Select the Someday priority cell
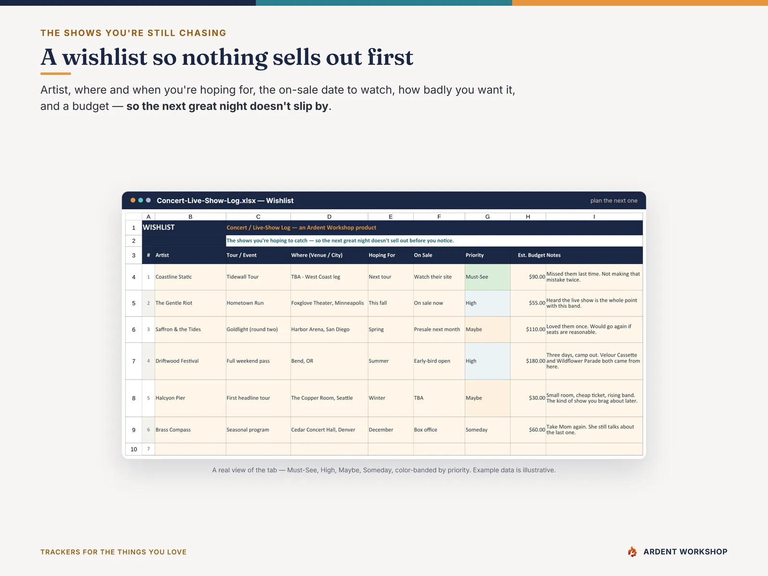 (488, 430)
